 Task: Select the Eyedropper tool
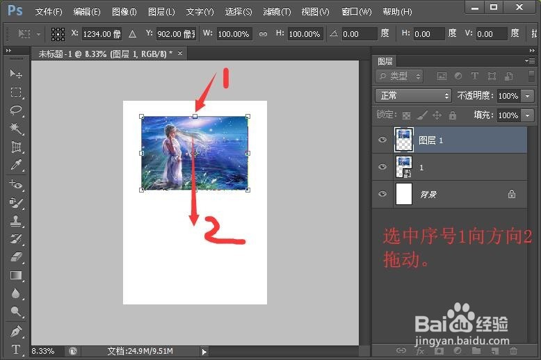click(15, 165)
